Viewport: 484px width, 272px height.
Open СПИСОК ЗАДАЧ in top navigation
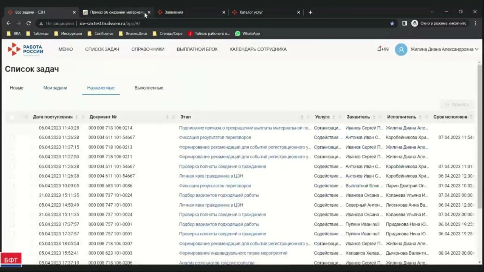(102, 49)
